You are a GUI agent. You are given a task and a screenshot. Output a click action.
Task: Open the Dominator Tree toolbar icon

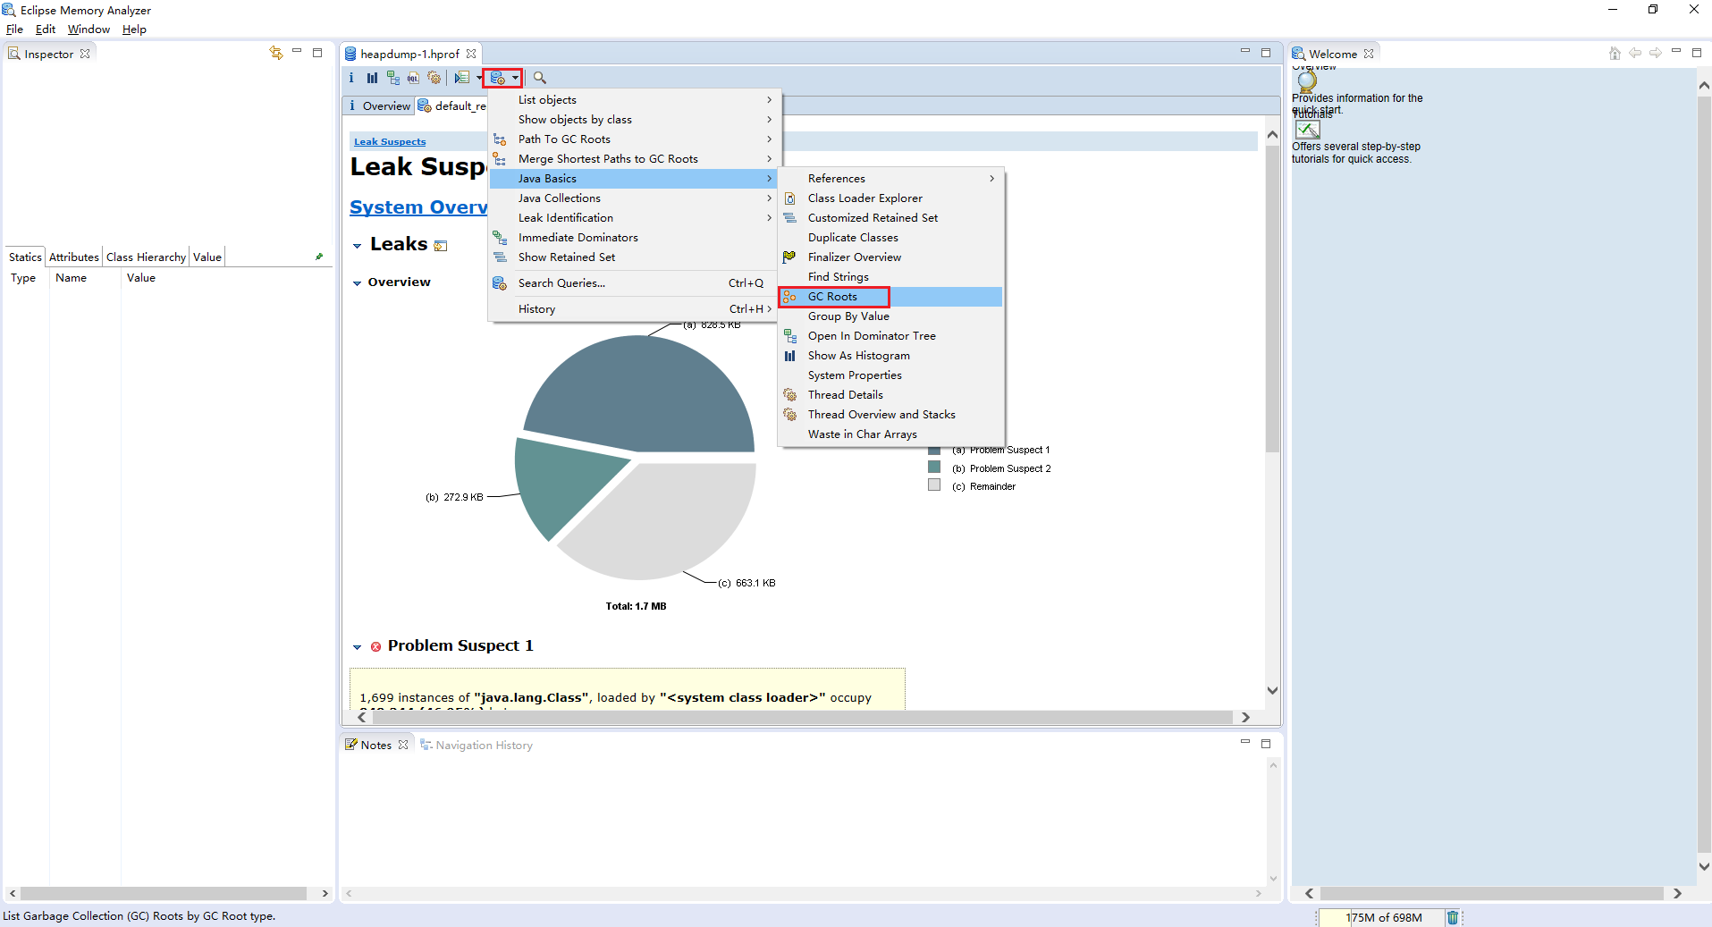click(393, 78)
